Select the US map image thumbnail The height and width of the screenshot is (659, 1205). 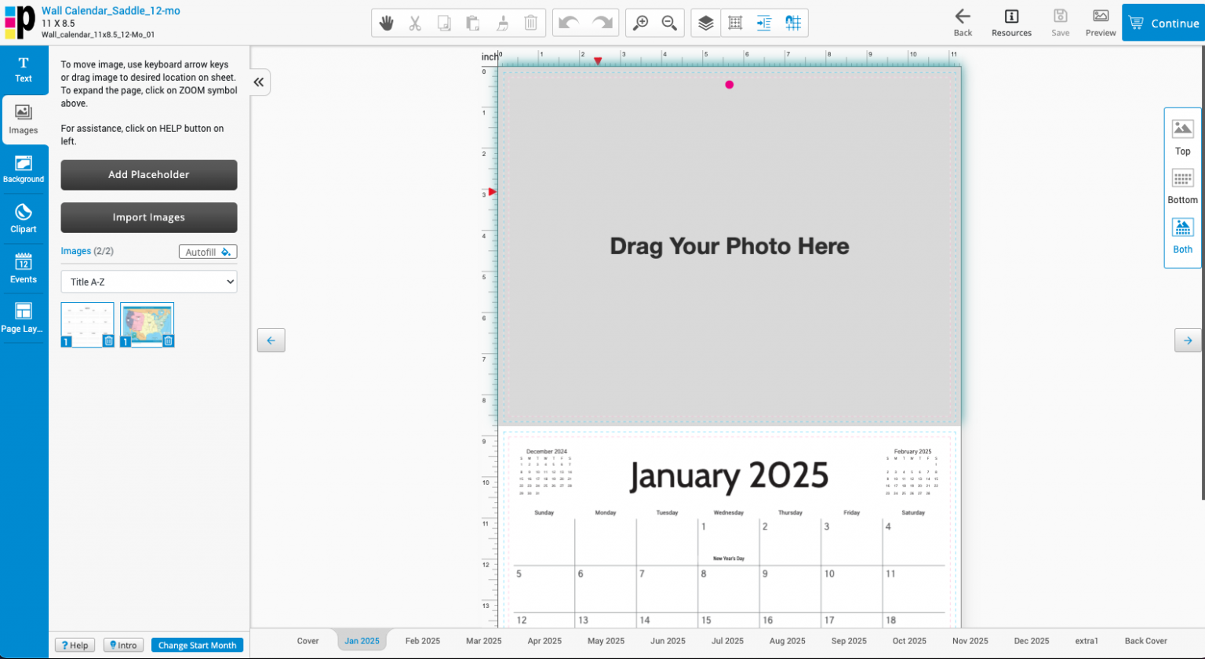pyautogui.click(x=145, y=322)
